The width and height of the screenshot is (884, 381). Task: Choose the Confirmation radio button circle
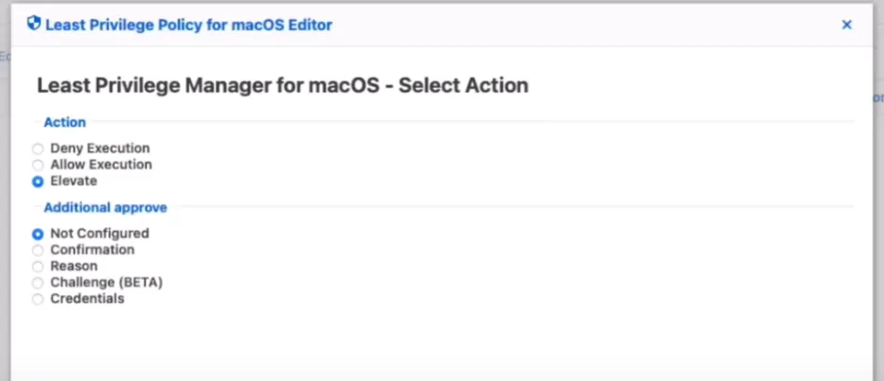coord(38,251)
